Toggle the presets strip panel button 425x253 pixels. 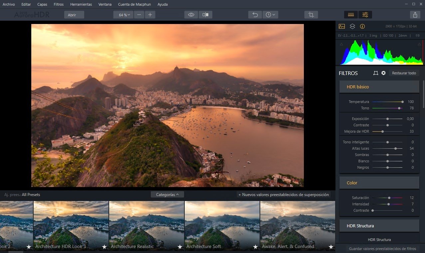point(351,15)
